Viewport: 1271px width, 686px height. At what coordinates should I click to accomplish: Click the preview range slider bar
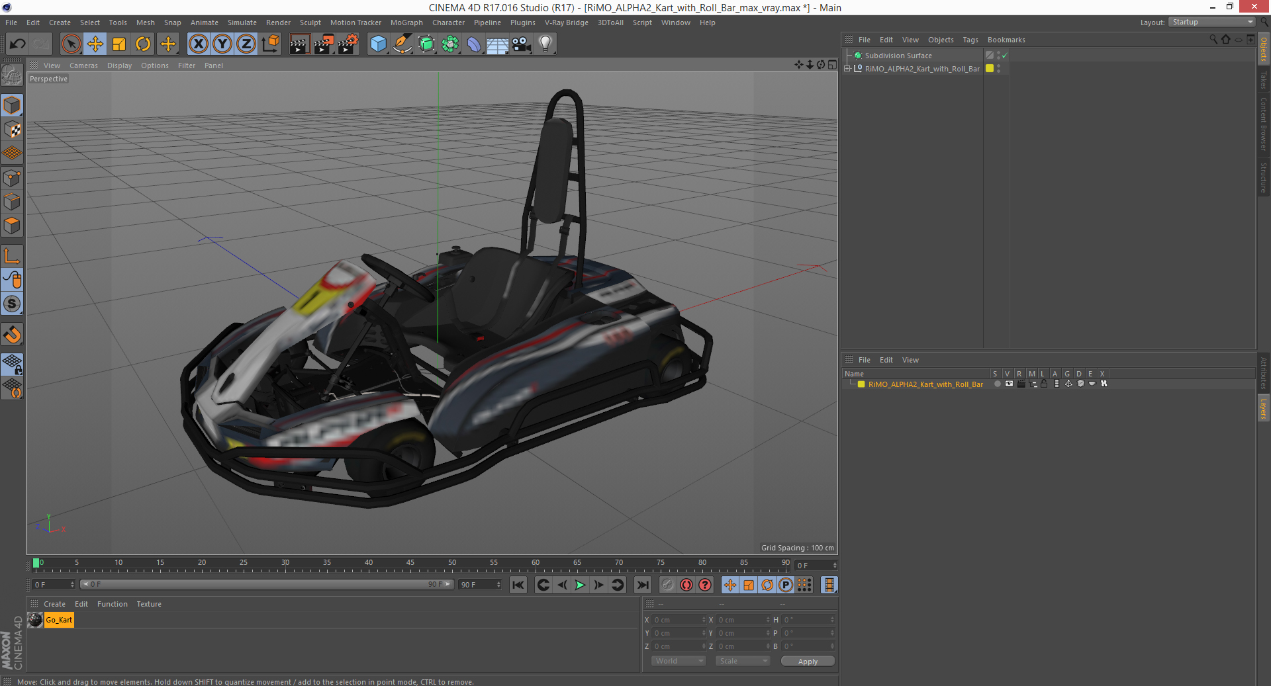pos(267,584)
